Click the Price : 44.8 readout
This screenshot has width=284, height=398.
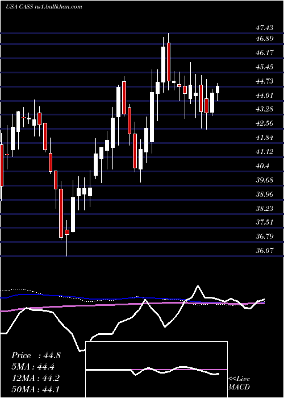[36, 355]
